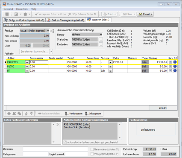Click the list icon next to Product dropdown
Viewport: 182px width, 158px height.
pos(53,31)
